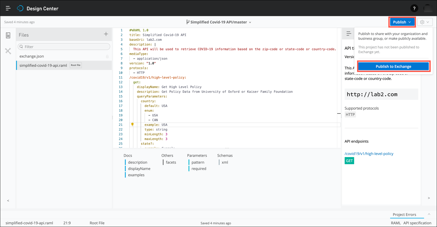This screenshot has width=437, height=227.
Task: Click the 'Saved 4 minutes ago' top status
Action: (19, 22)
